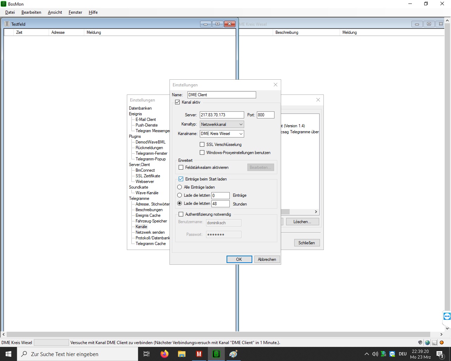This screenshot has height=361, width=451.
Task: Select Webserver in settings tree
Action: point(145,182)
